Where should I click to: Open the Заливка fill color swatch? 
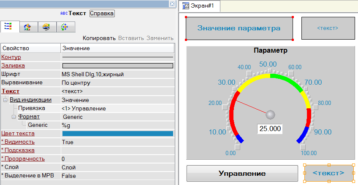tap(118, 66)
